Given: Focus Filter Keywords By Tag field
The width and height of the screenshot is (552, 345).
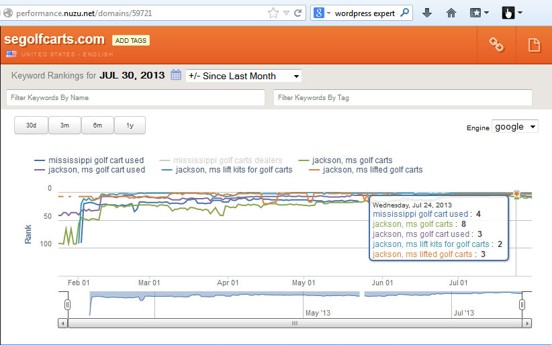Looking at the screenshot, I should [403, 97].
